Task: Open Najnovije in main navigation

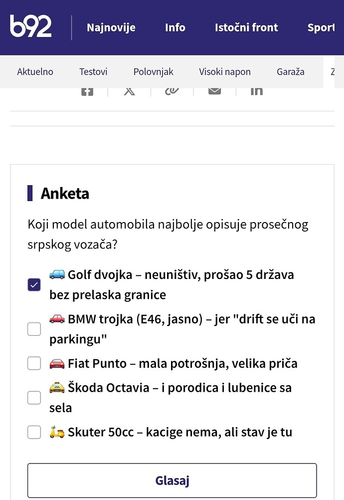Action: click(111, 27)
